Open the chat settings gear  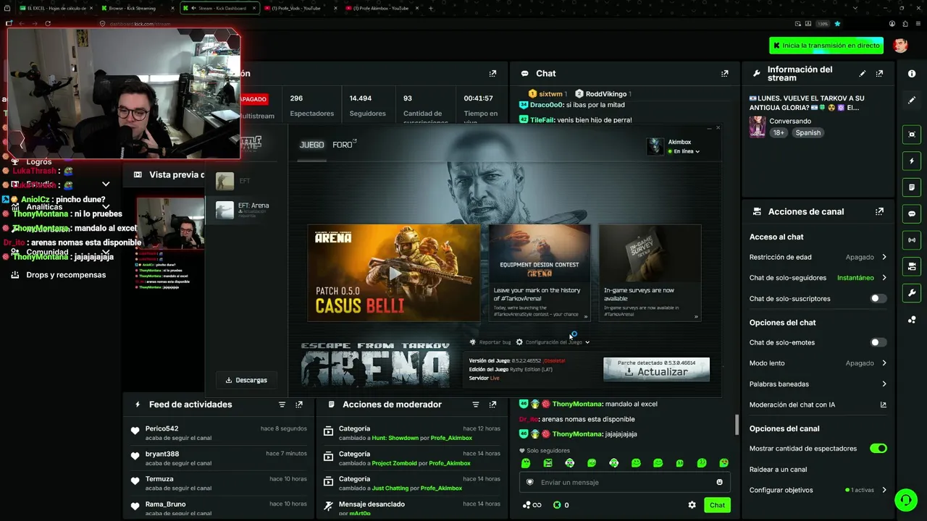(x=692, y=505)
